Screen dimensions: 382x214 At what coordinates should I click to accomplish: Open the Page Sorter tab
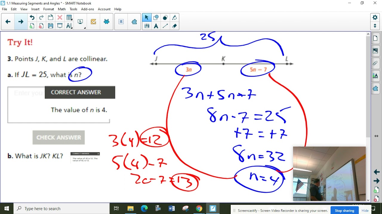pyautogui.click(x=375, y=38)
